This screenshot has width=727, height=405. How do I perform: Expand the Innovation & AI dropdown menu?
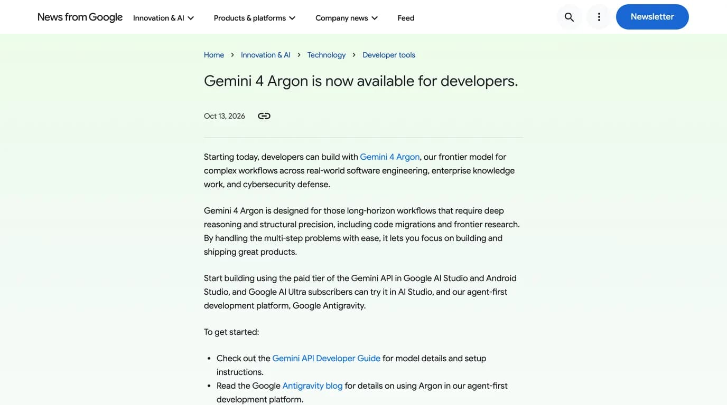164,18
